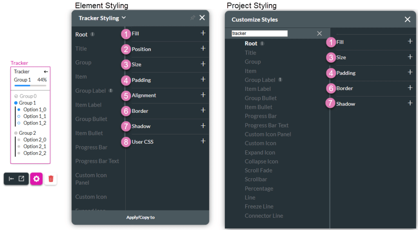Select Progress Bar in the Tracker Styling list
The image size is (418, 230).
click(91, 147)
